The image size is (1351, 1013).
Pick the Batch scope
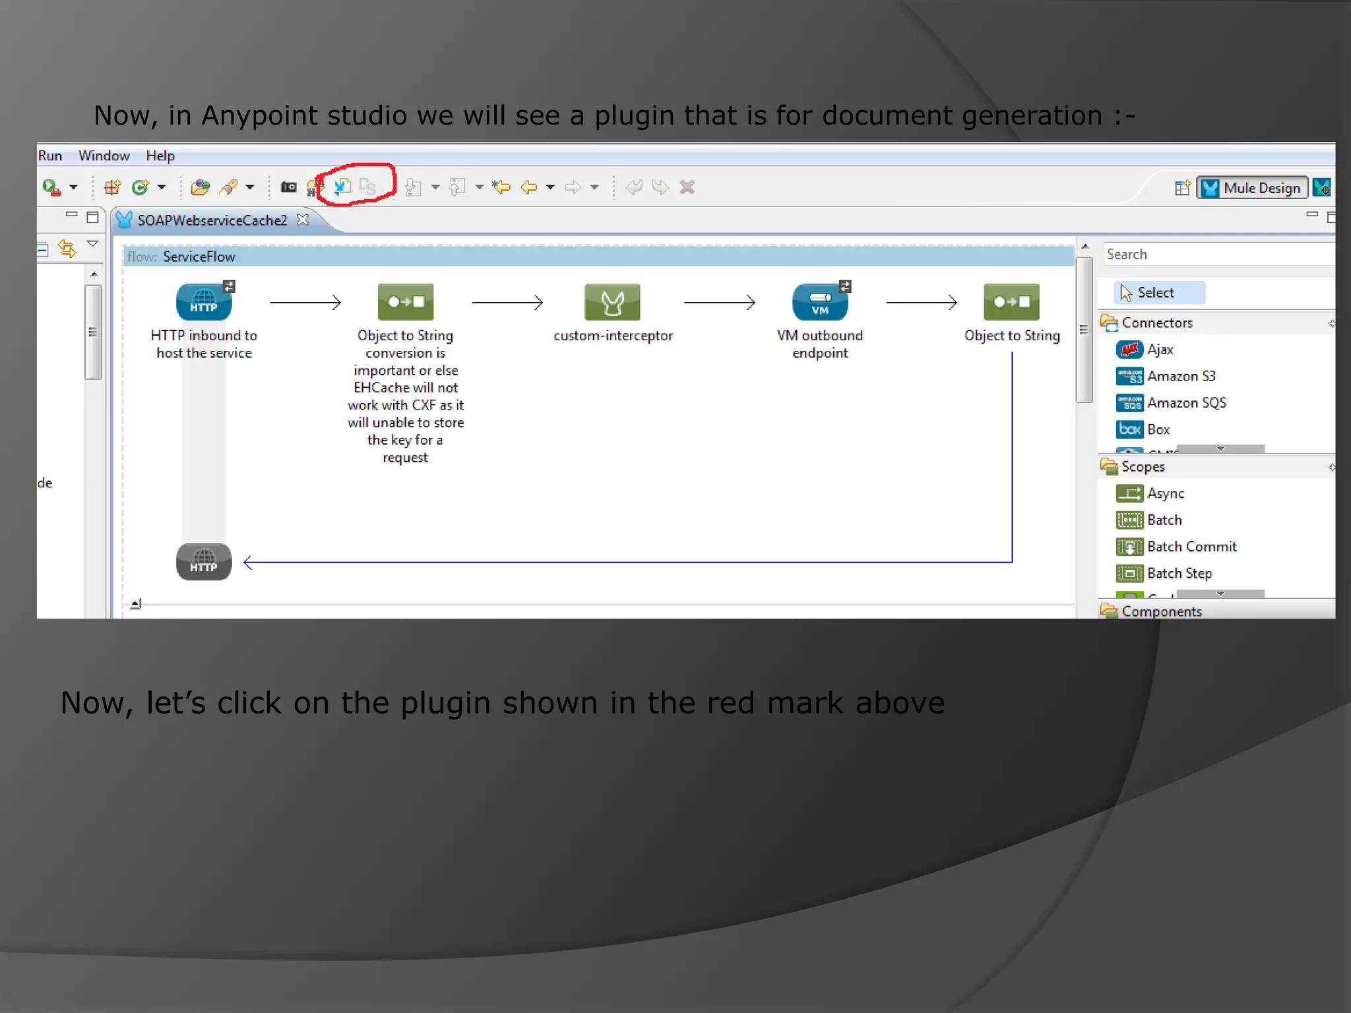coord(1150,520)
